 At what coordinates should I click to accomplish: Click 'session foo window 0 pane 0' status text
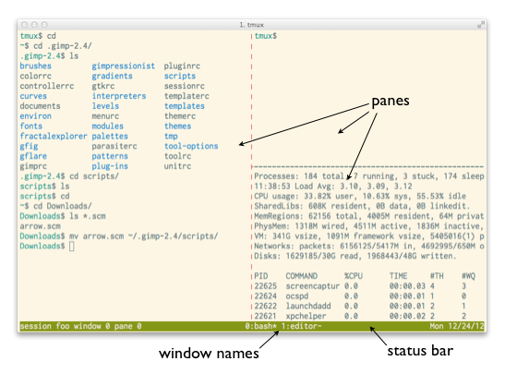click(80, 326)
